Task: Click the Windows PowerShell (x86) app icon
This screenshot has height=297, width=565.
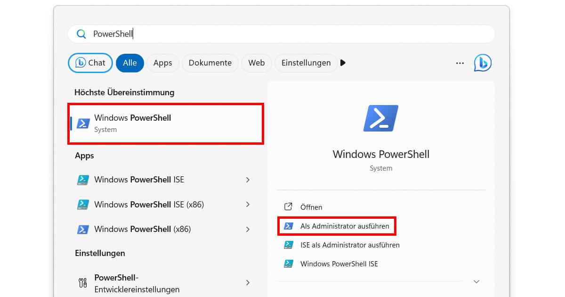Action: click(83, 229)
